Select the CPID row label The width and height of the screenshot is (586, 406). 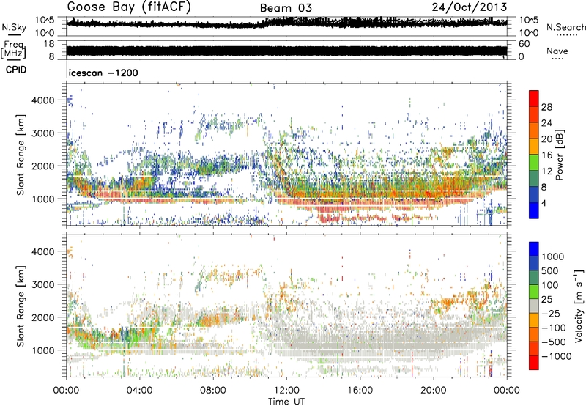pos(16,70)
